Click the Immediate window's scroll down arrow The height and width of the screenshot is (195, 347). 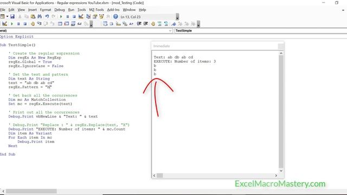281,171
